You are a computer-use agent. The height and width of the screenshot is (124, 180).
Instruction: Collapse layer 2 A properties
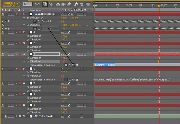(x=17, y=32)
